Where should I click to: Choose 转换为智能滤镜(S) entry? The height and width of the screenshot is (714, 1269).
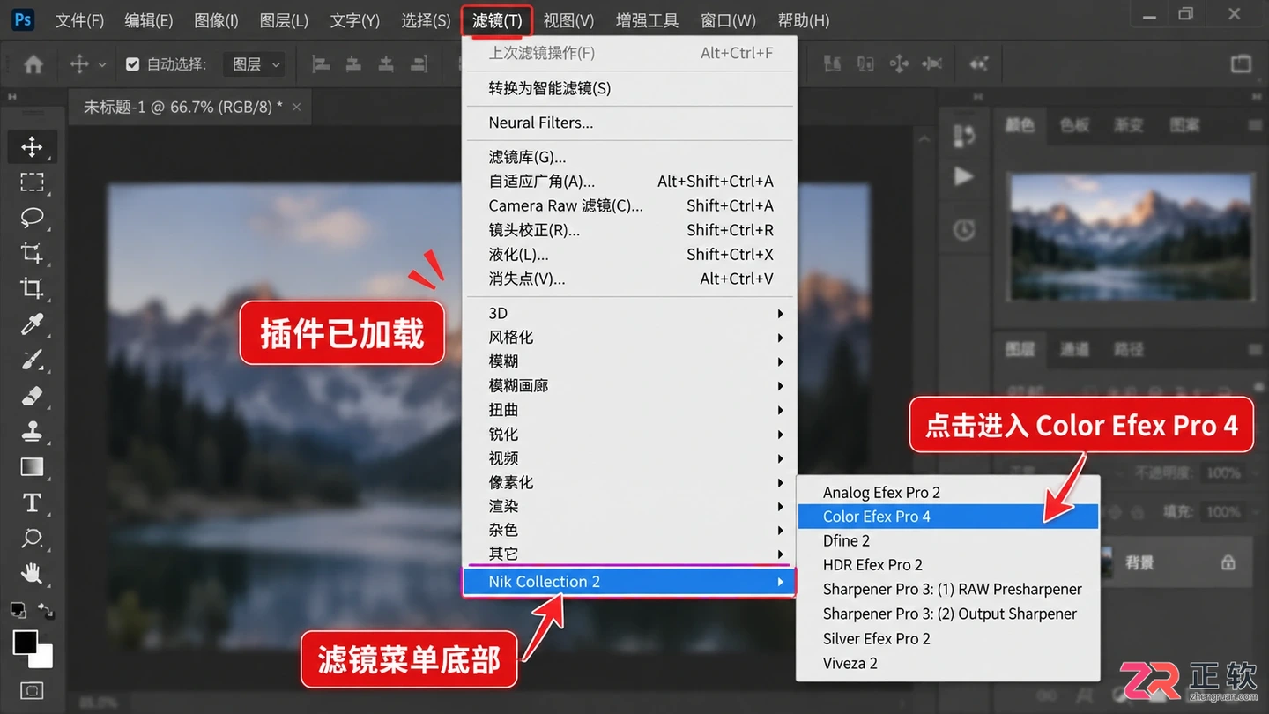(630, 88)
